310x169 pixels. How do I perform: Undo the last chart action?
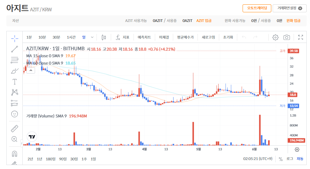tap(244, 37)
